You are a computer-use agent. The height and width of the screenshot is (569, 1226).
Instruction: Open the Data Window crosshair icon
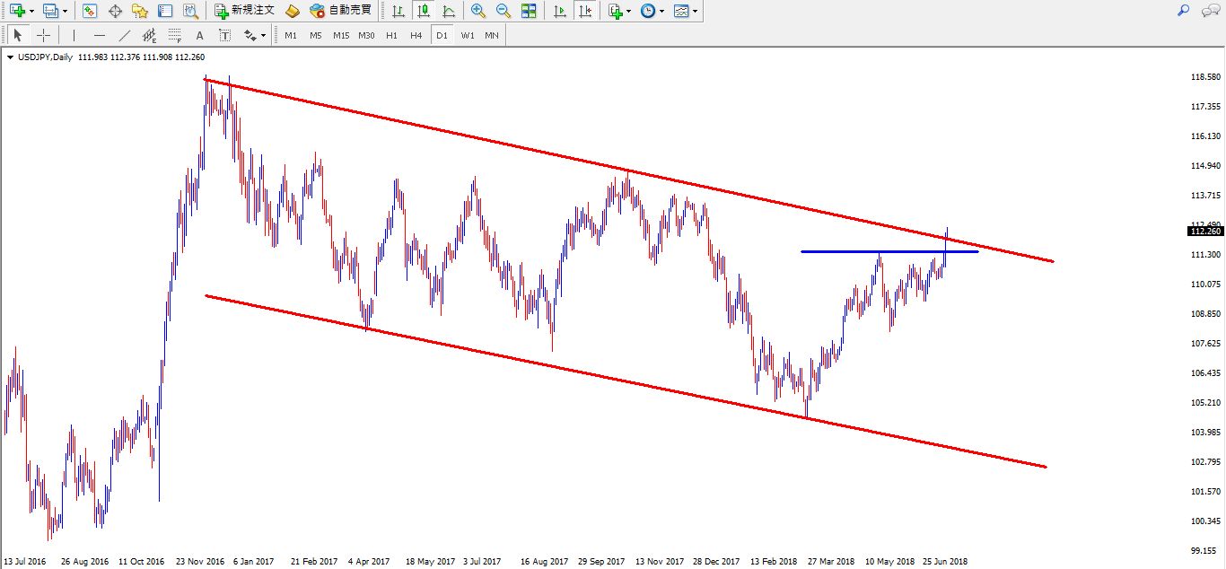115,11
